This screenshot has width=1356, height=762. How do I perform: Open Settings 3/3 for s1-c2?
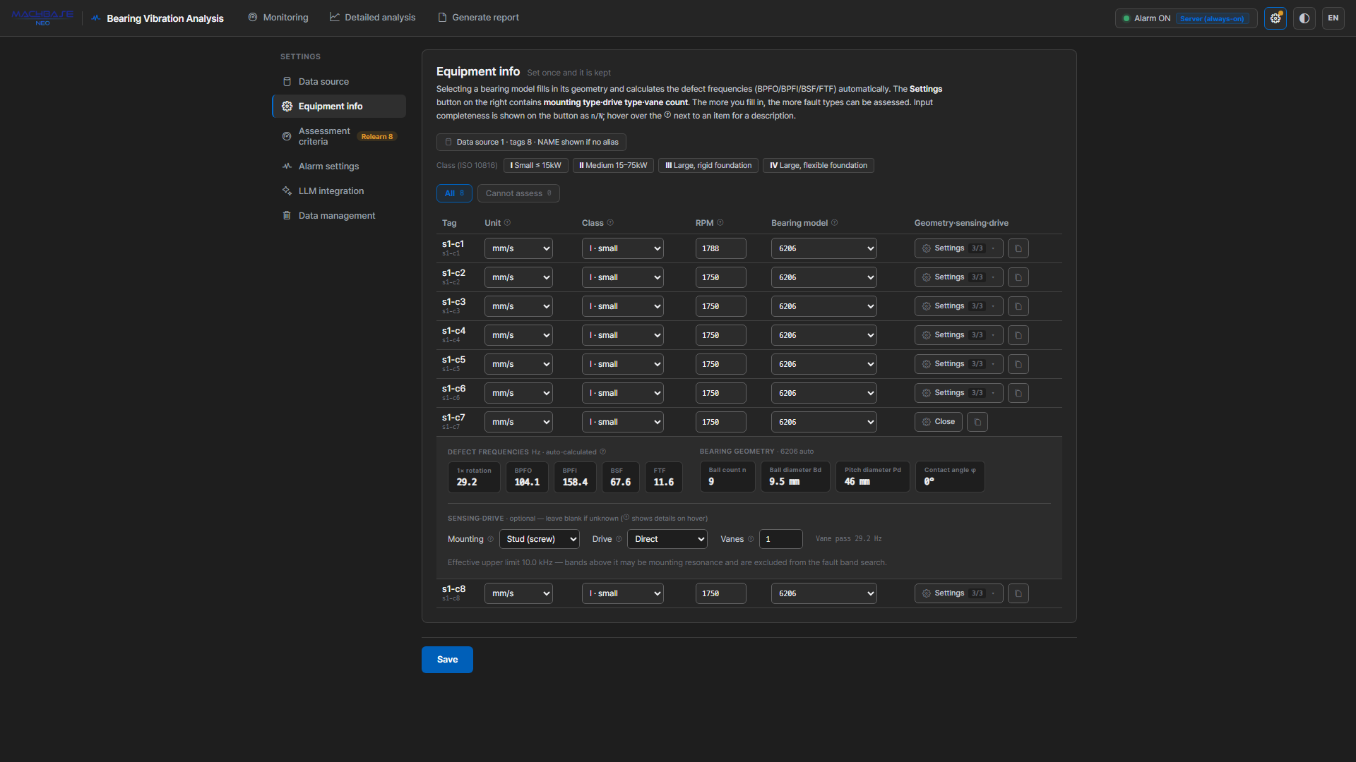click(958, 277)
